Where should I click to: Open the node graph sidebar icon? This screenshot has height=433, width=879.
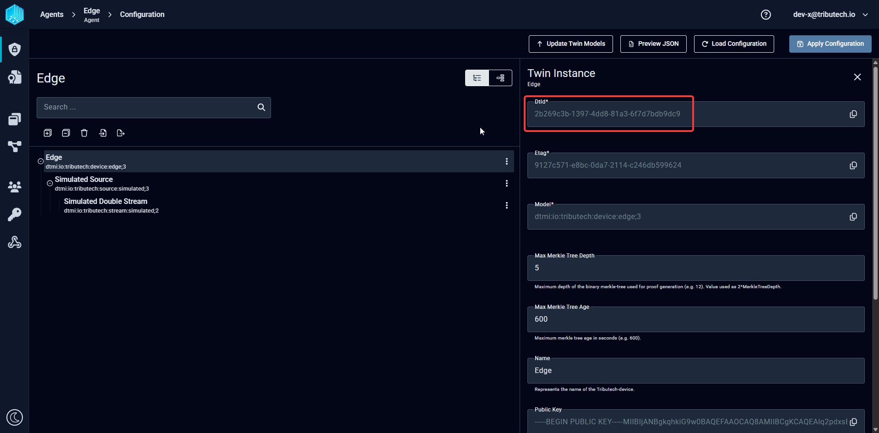15,147
